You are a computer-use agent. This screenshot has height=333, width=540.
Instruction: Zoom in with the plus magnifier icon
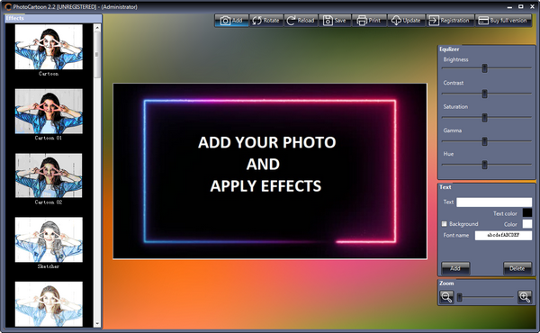(525, 297)
